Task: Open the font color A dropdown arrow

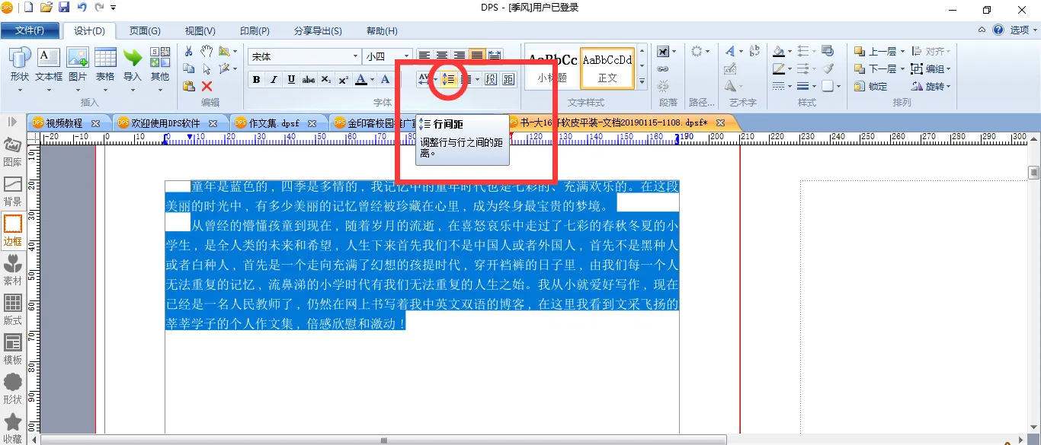Action: tap(372, 80)
